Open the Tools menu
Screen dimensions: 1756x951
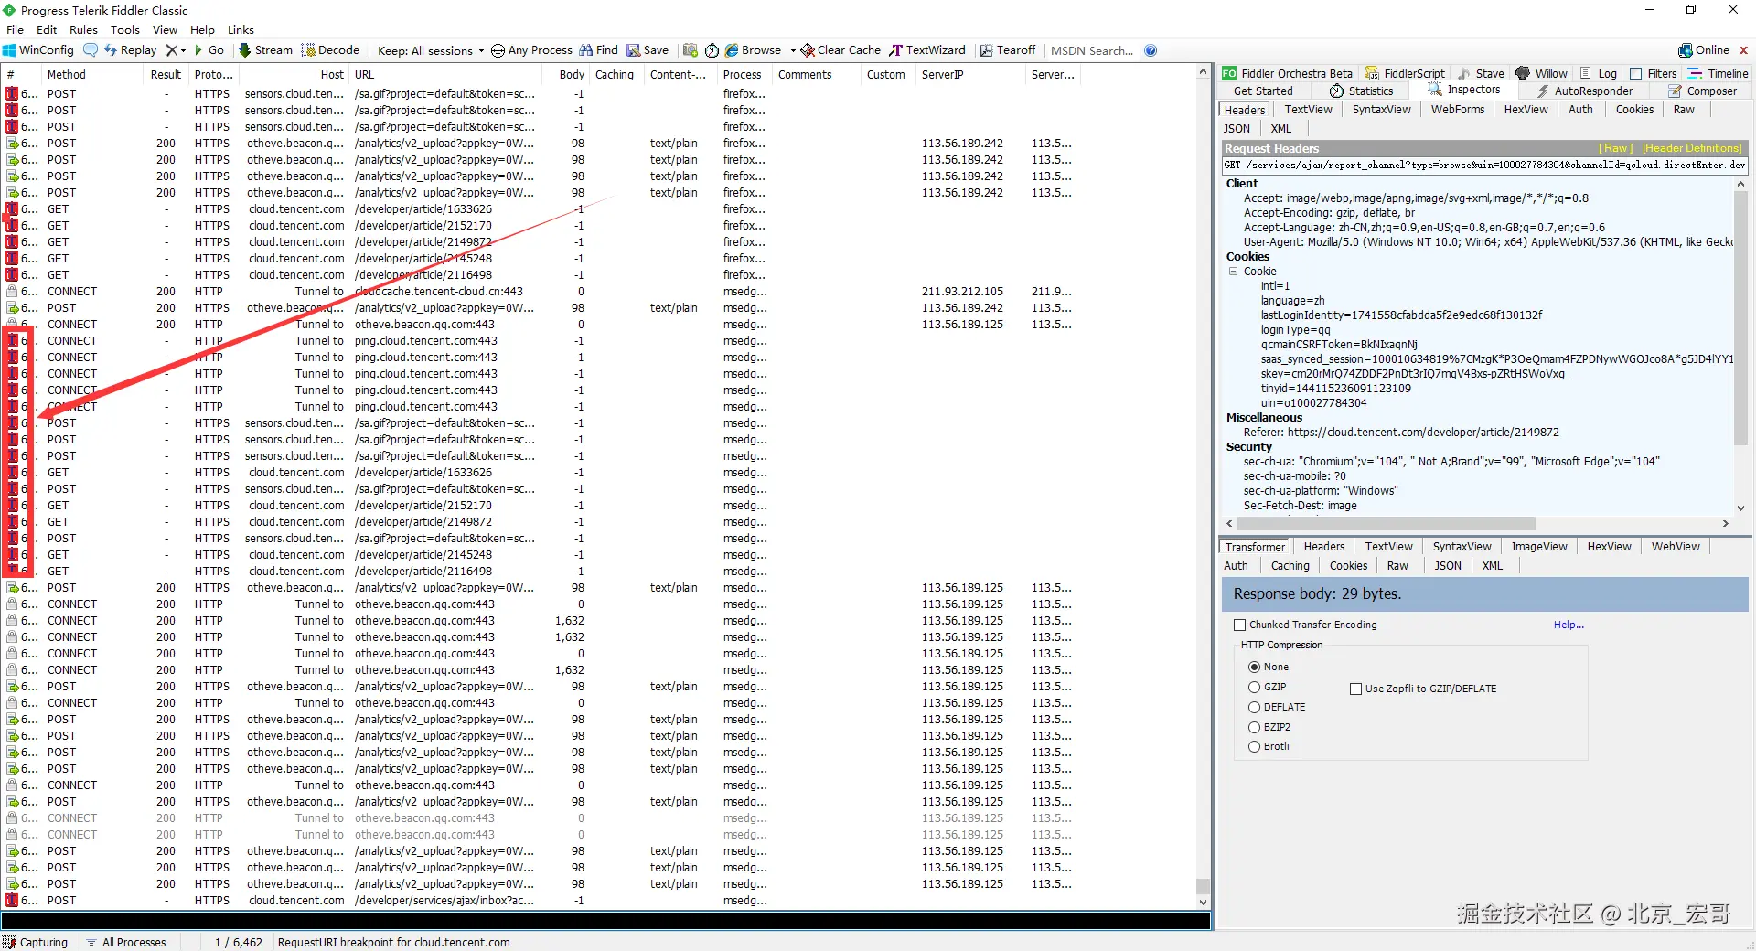tap(125, 29)
